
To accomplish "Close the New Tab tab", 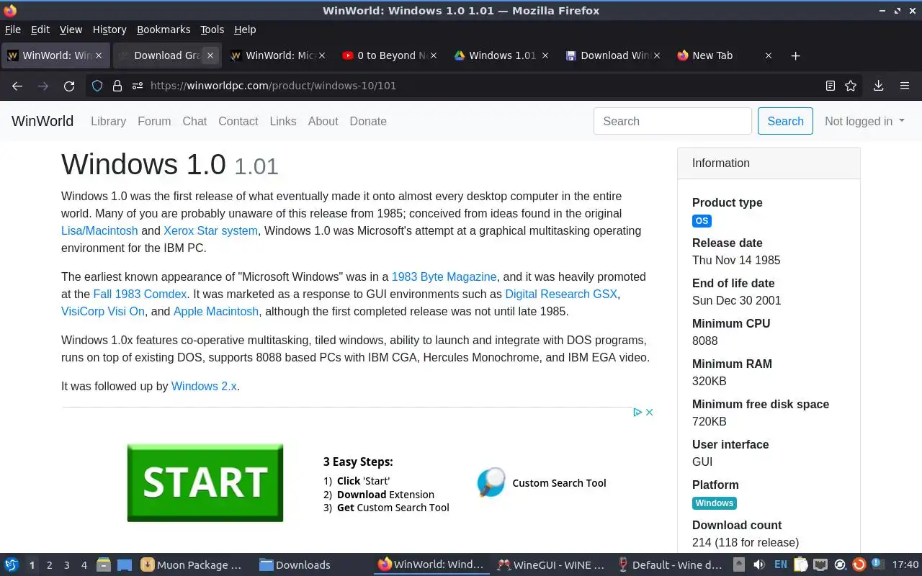I will (x=769, y=55).
